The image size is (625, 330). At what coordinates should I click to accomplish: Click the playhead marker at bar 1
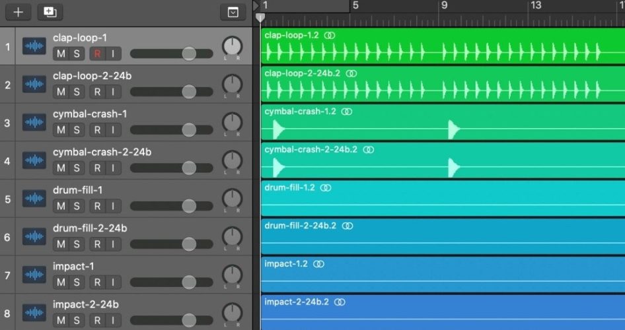coord(260,18)
